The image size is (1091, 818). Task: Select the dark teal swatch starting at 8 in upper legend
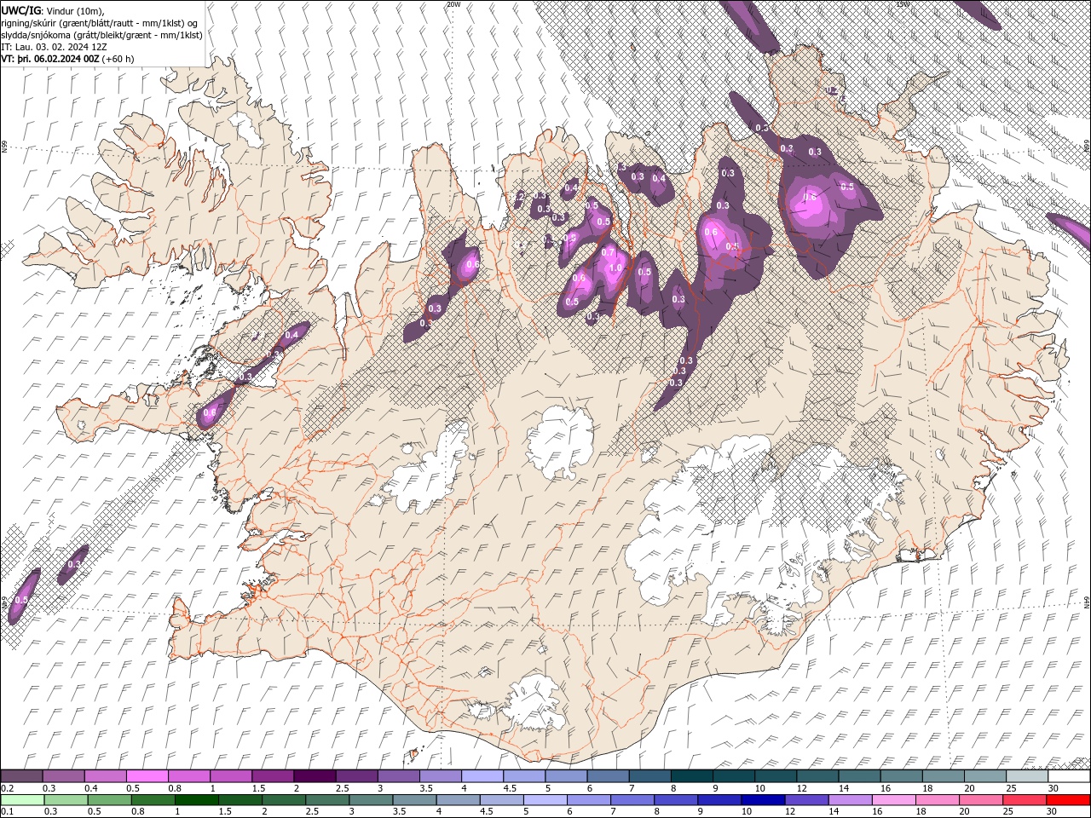pyautogui.click(x=692, y=776)
